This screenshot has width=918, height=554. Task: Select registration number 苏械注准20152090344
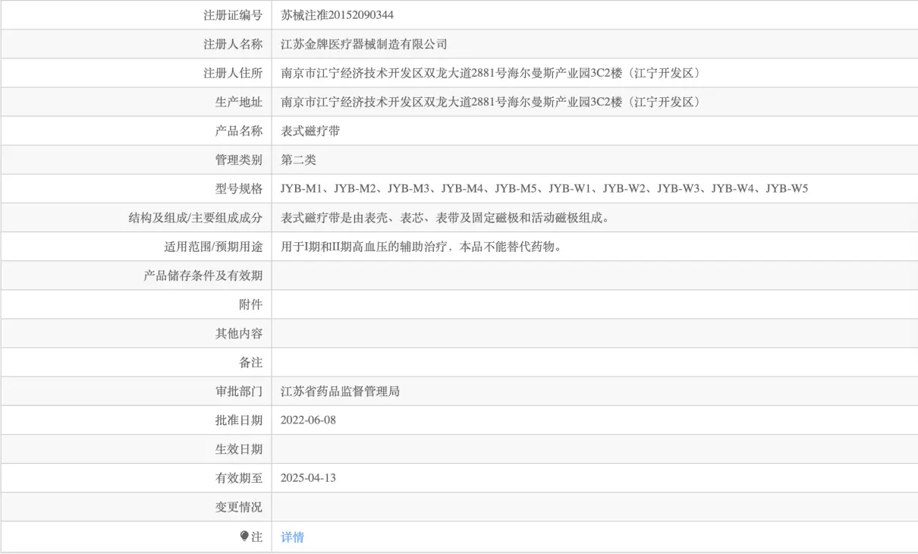337,15
